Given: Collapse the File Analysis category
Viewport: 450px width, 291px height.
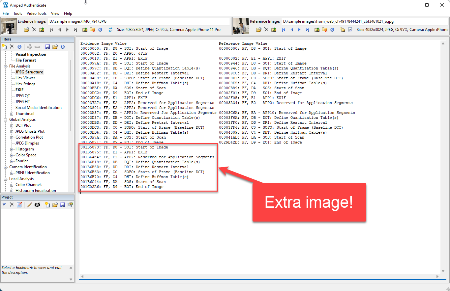Looking at the screenshot, I should tap(6, 66).
